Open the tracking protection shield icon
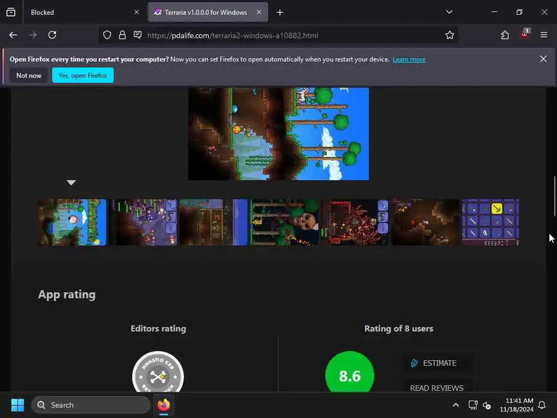557x418 pixels. [107, 35]
